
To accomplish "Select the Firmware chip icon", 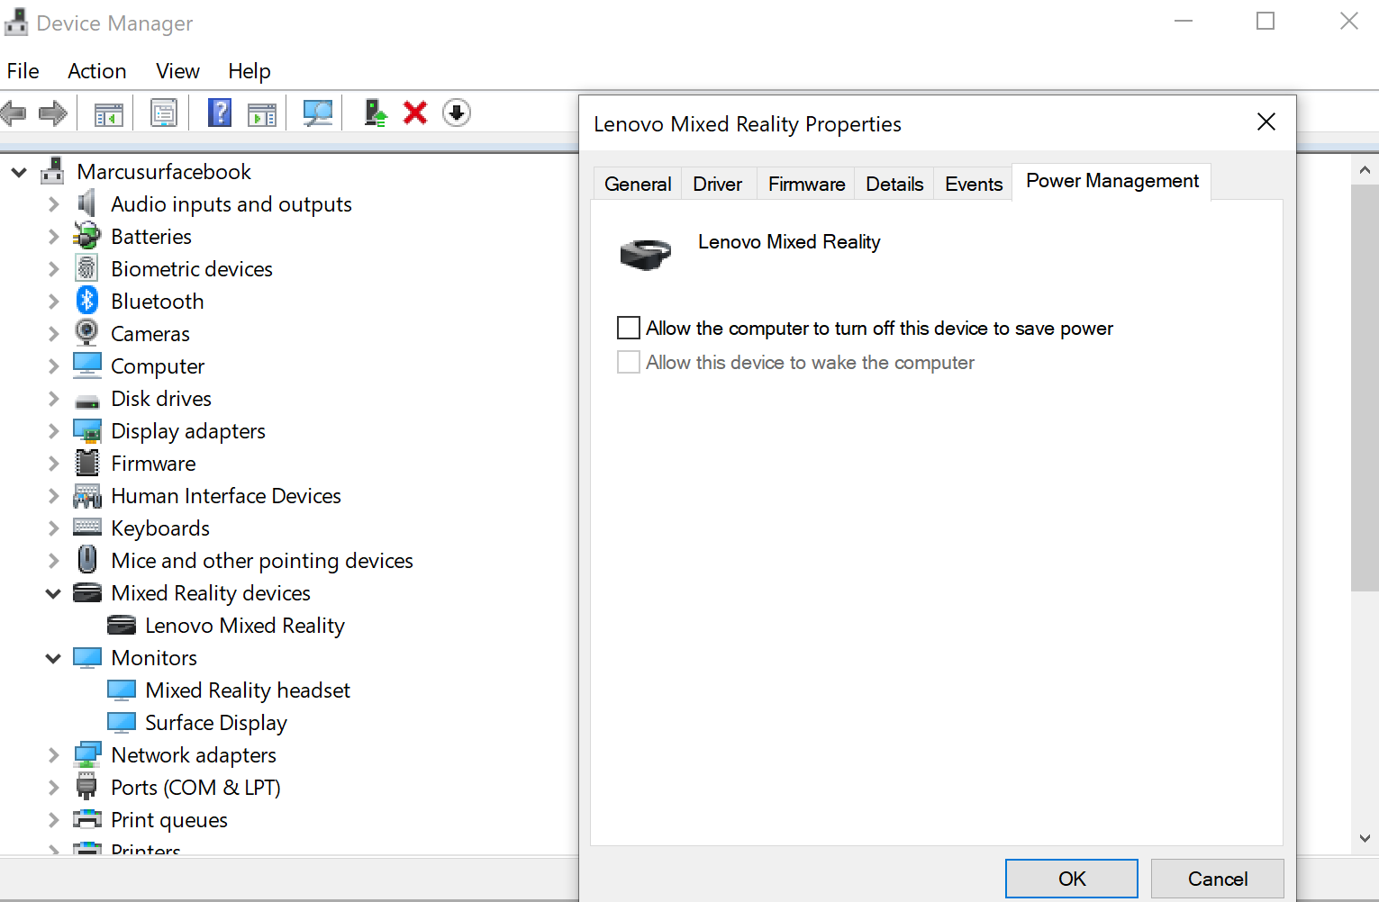I will [87, 463].
